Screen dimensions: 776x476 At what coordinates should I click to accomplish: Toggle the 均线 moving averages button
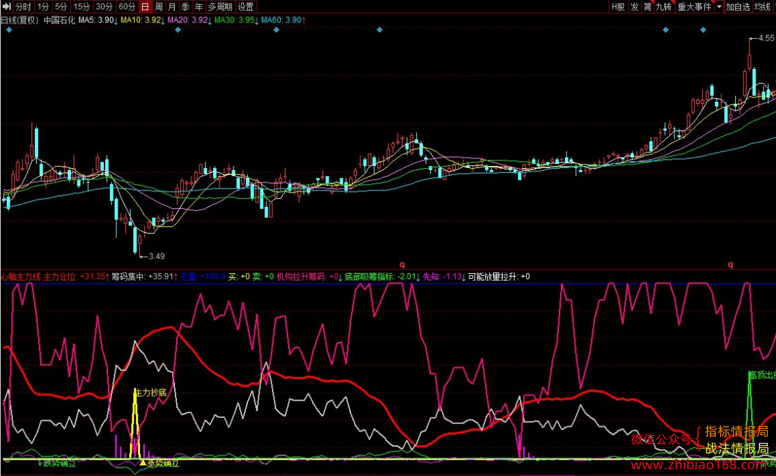[763, 6]
